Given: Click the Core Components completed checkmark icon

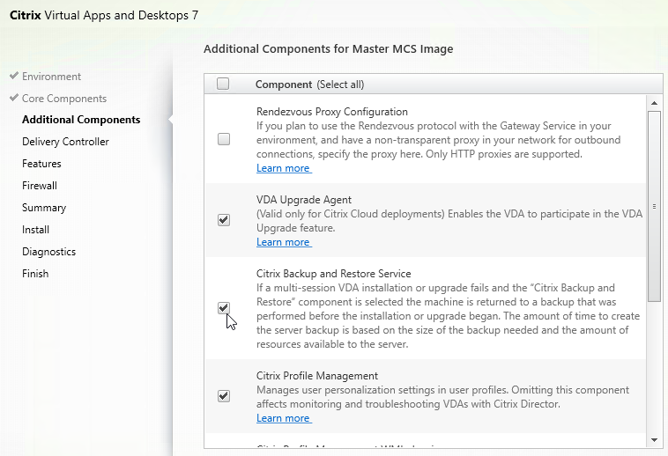Looking at the screenshot, I should (x=13, y=98).
